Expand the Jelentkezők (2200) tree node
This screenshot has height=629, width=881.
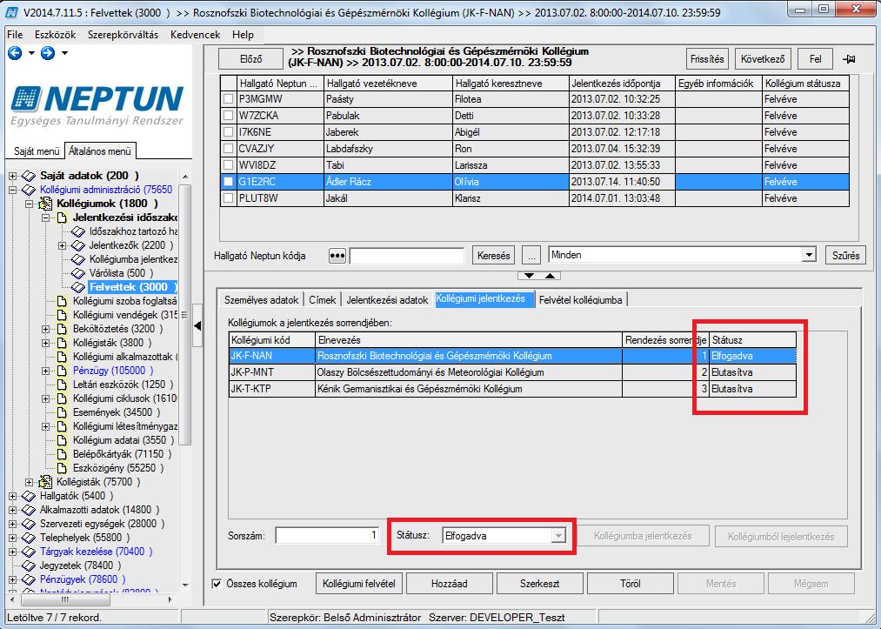[x=63, y=245]
